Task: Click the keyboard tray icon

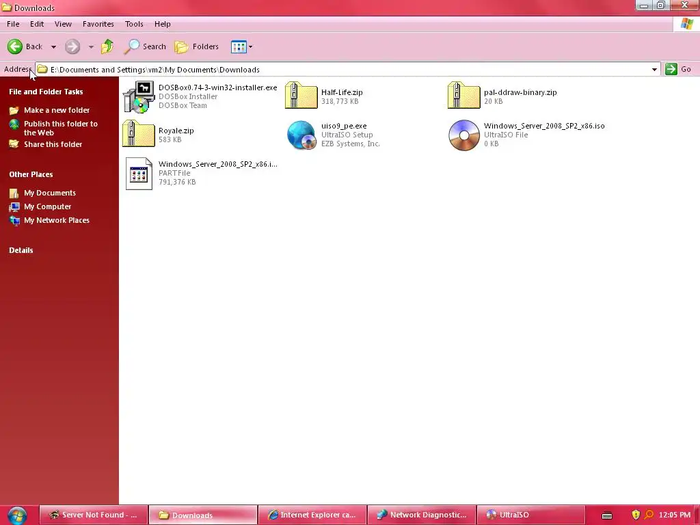Action: click(x=607, y=515)
